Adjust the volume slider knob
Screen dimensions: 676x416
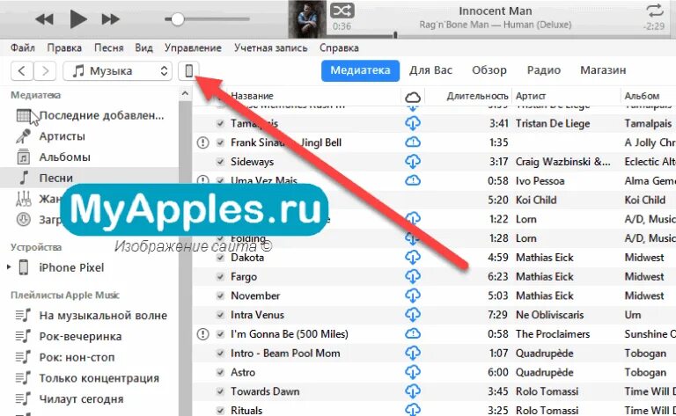click(x=177, y=19)
